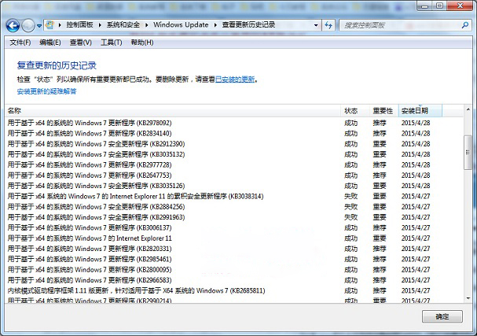
Task: Click 重要 importance of KB2912390 row
Action: [380, 144]
